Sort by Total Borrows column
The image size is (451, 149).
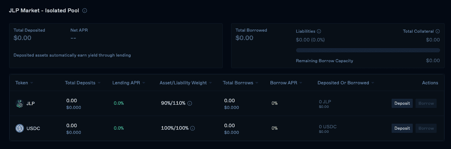pyautogui.click(x=240, y=83)
